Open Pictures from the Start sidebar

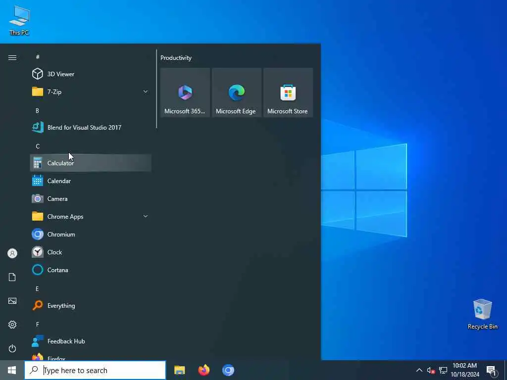(12, 301)
